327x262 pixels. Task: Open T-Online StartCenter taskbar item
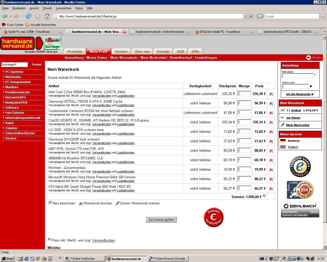pyautogui.click(x=85, y=259)
